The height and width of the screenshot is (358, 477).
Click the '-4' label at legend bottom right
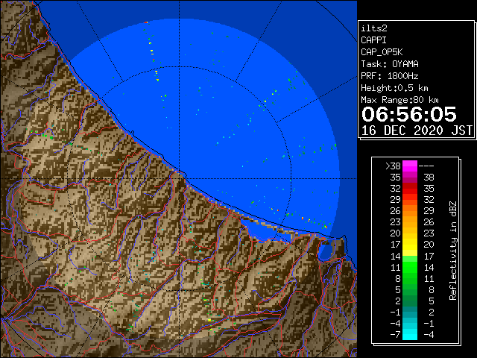tap(429, 335)
